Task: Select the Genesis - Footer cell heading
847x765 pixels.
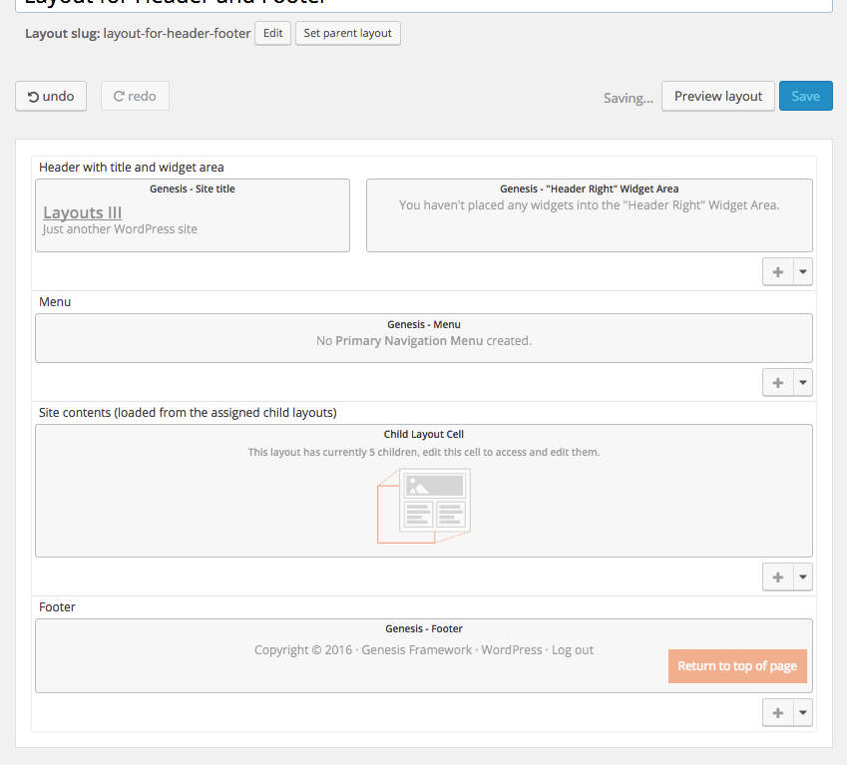Action: [424, 628]
